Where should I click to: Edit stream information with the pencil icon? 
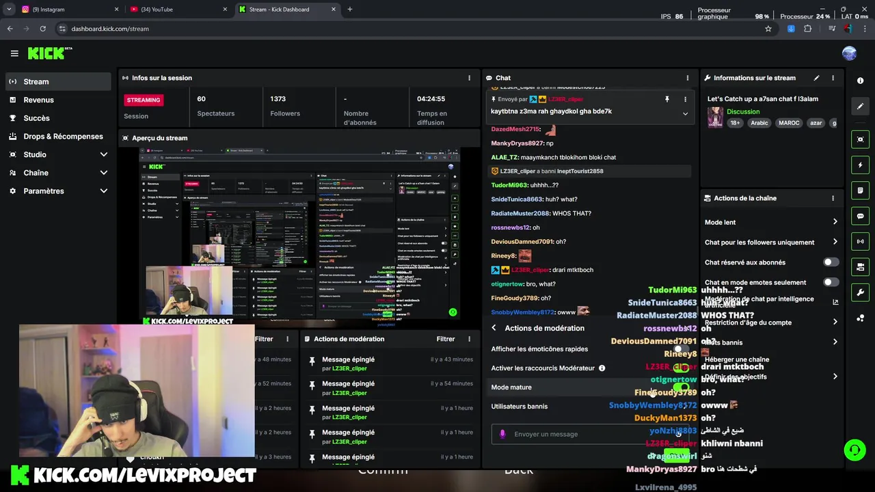click(x=816, y=78)
